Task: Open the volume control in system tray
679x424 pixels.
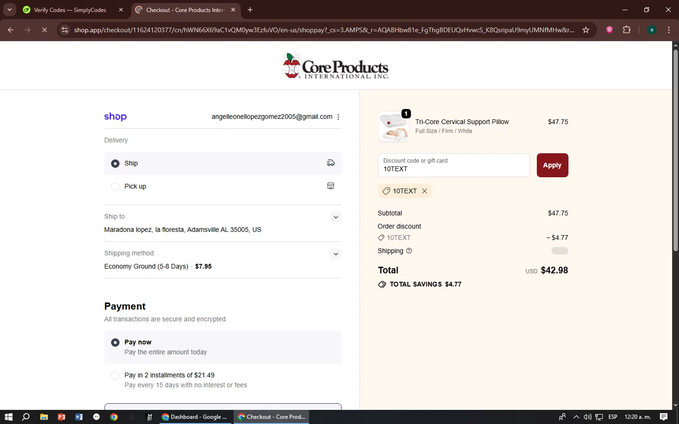Action: (588, 417)
